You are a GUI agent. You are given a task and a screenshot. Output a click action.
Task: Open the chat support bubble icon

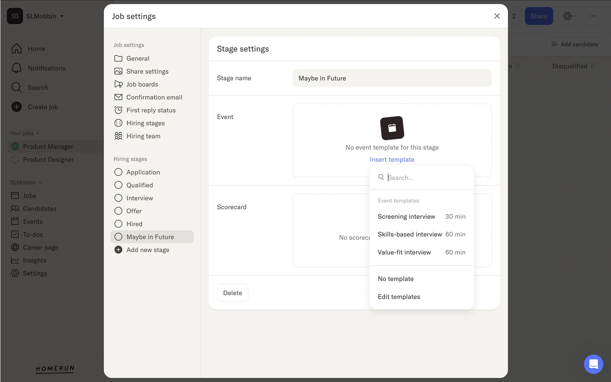[x=593, y=364]
